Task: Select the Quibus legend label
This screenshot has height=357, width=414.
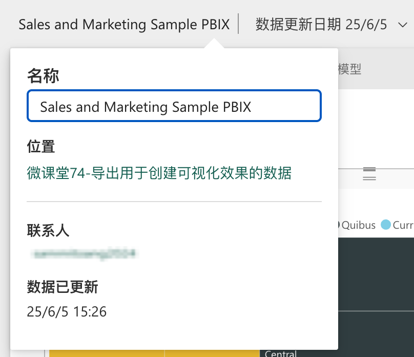Action: click(x=359, y=225)
